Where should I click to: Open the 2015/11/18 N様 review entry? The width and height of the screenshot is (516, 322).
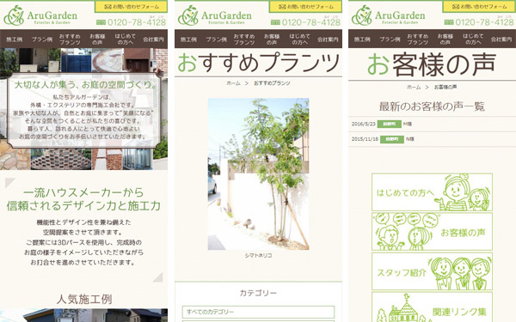(x=432, y=139)
